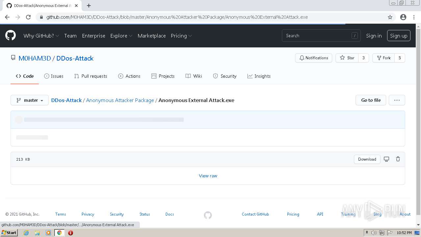
Task: Switch to the Insights tab
Action: (259, 76)
